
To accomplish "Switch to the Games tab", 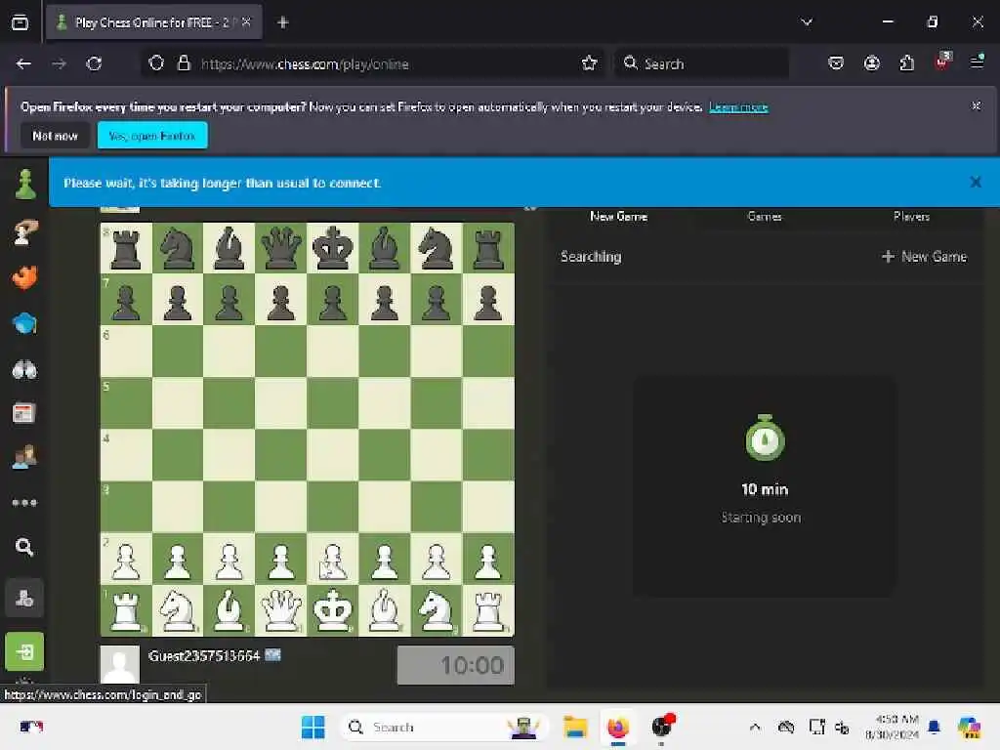I will click(765, 216).
